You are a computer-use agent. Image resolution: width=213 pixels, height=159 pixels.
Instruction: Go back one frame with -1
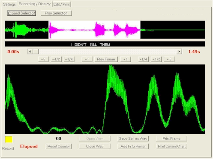[x=87, y=59]
